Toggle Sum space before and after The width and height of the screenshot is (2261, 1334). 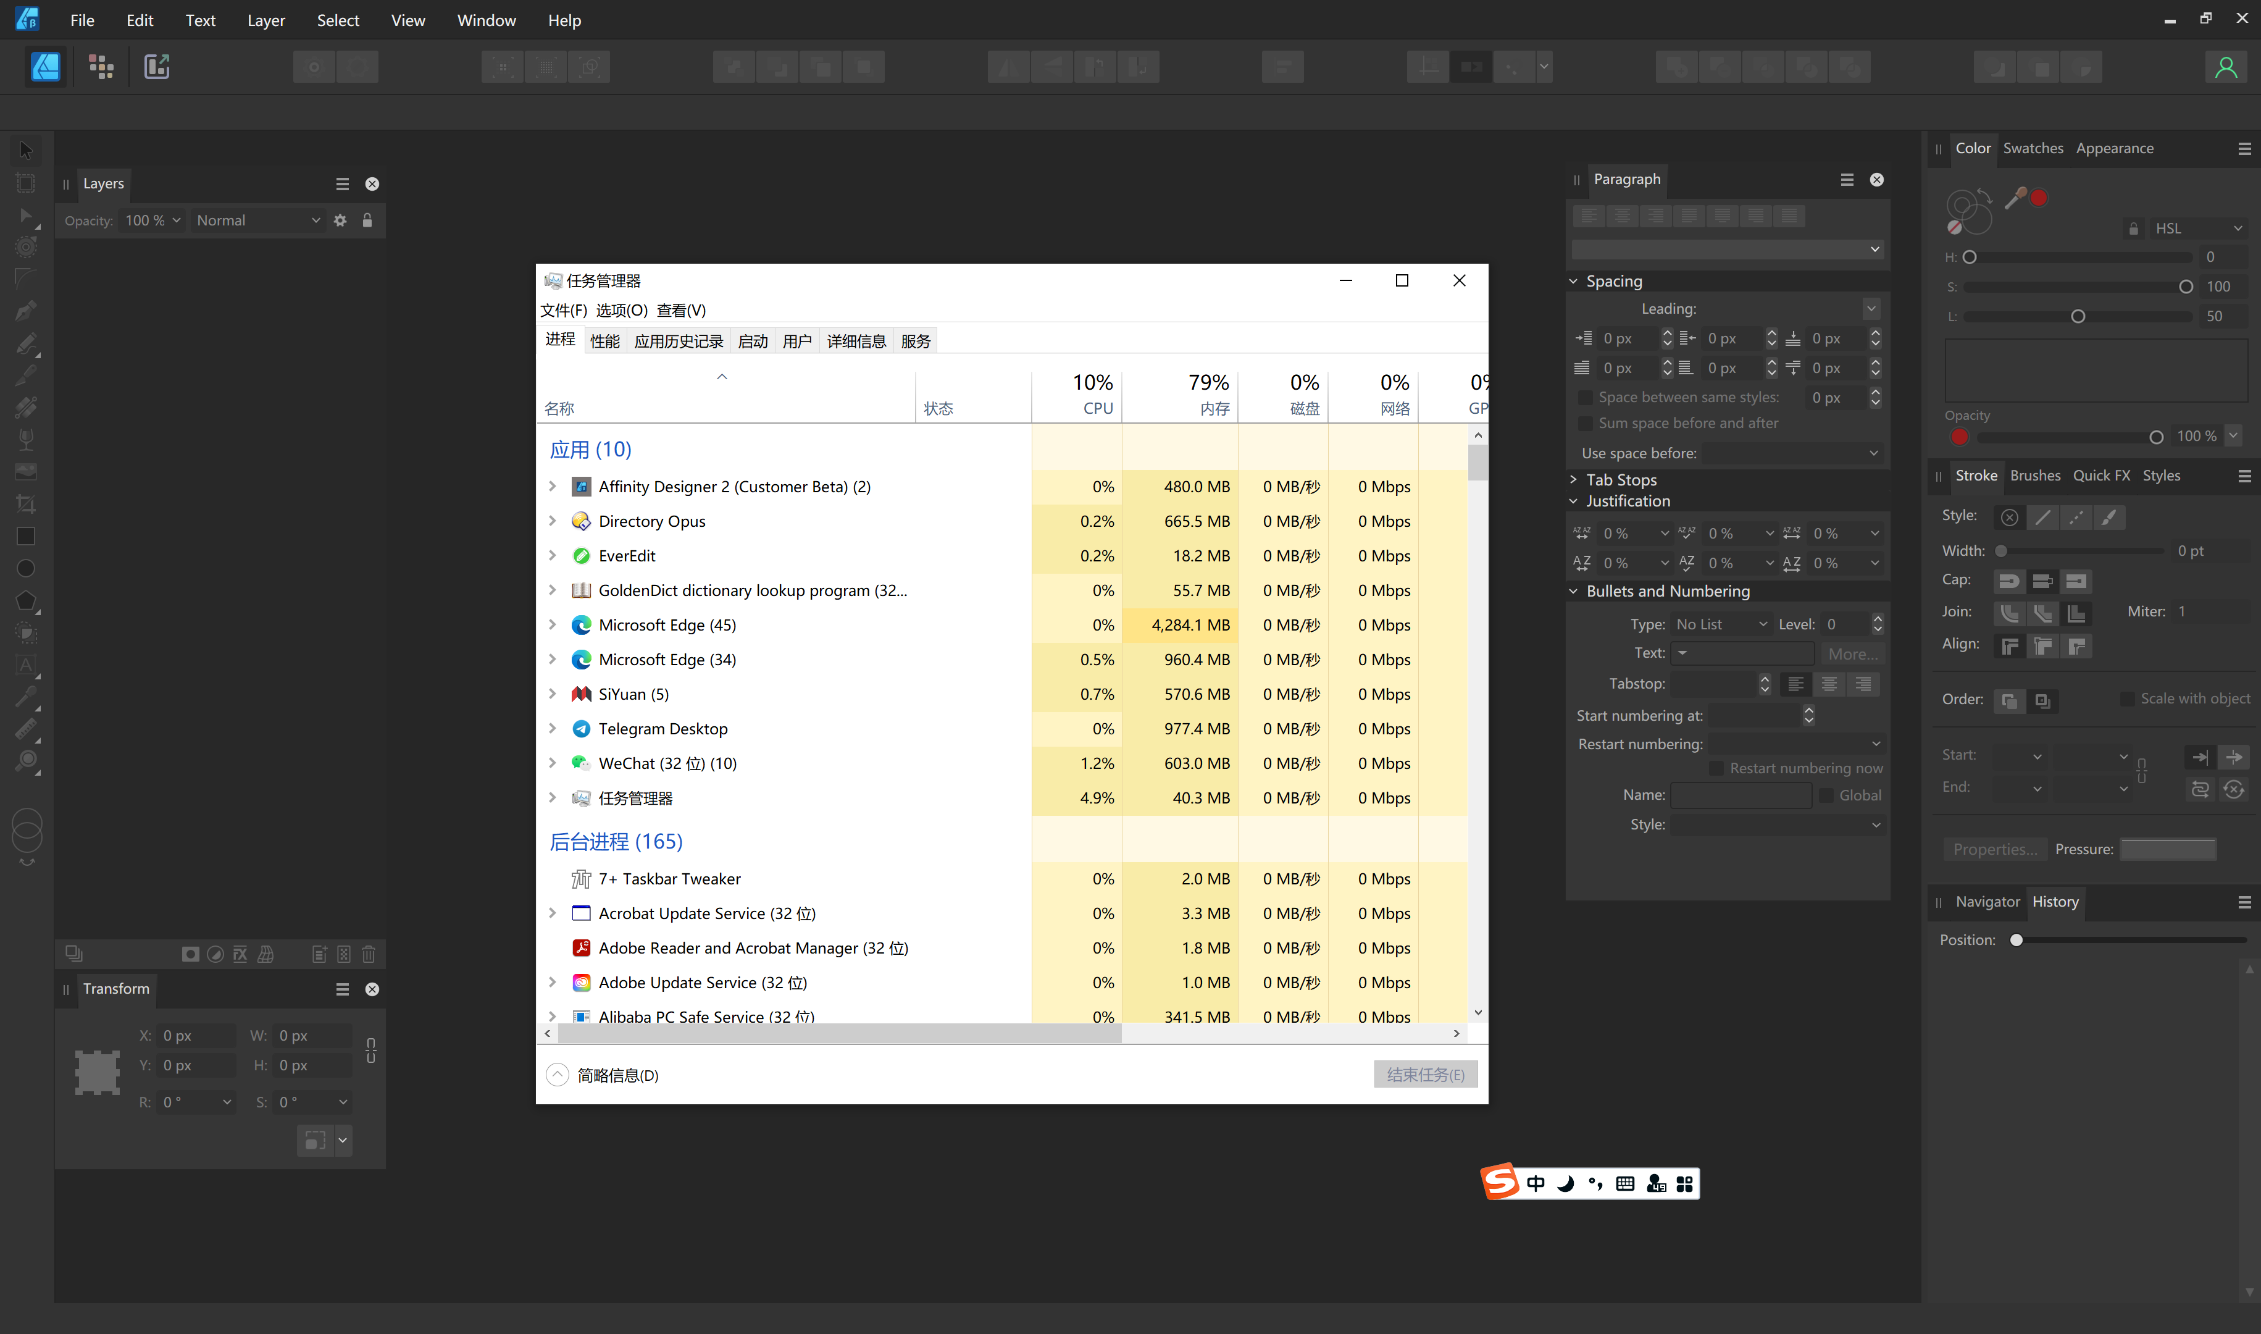1585,424
